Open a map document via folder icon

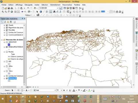[x=6, y=8]
